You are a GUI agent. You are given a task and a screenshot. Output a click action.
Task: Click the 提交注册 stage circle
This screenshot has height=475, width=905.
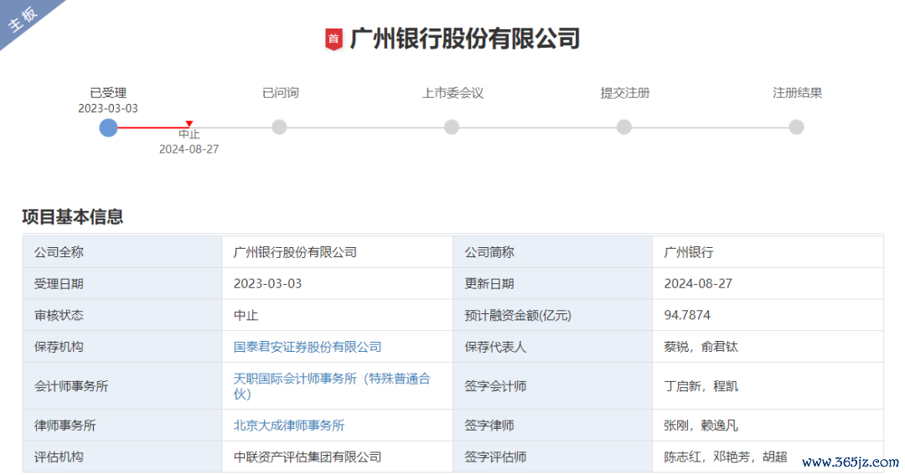[x=624, y=127]
